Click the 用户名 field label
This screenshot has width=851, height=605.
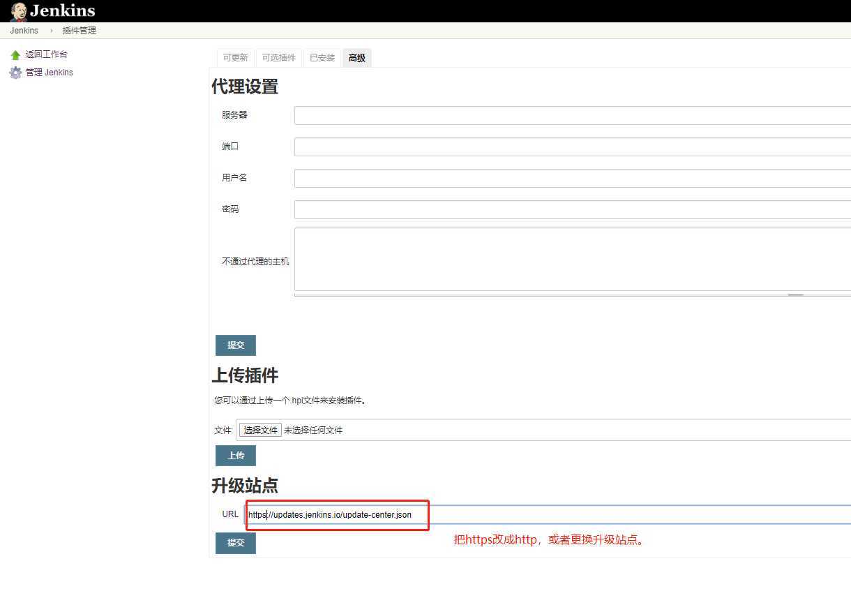(234, 178)
